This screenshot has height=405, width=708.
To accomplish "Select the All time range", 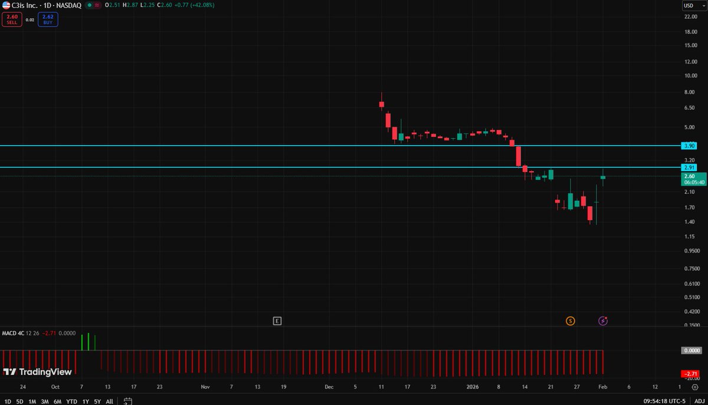I will tap(109, 401).
